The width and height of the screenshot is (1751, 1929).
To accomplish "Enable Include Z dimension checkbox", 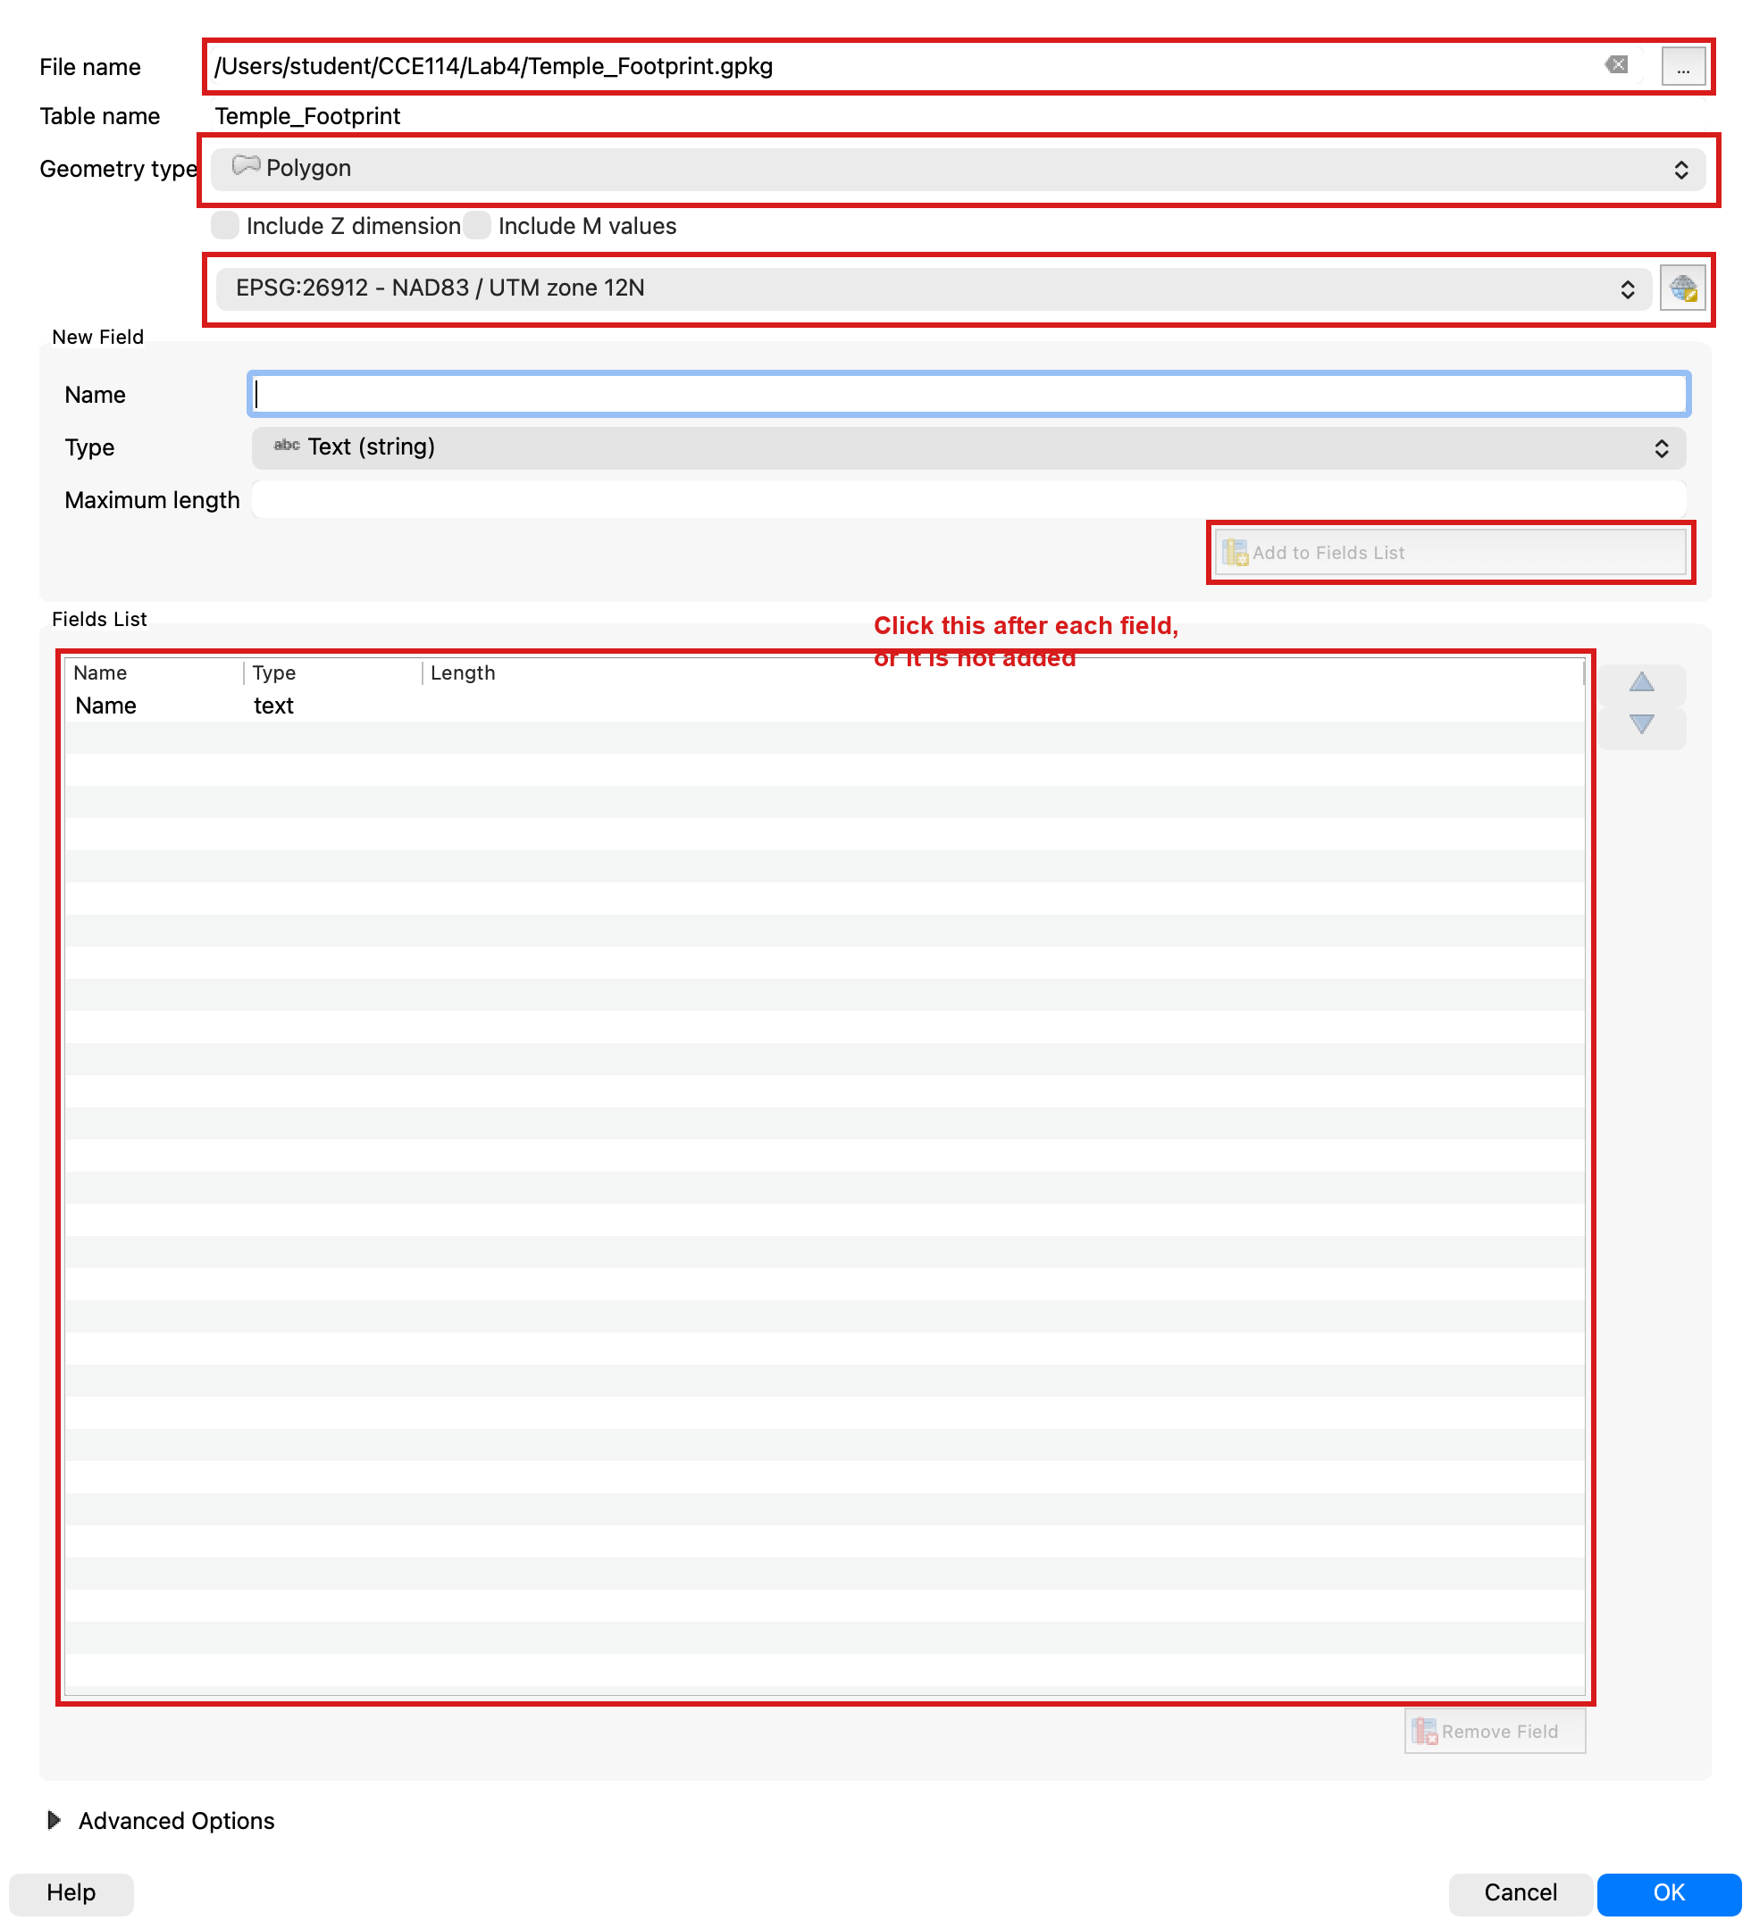I will [x=225, y=226].
